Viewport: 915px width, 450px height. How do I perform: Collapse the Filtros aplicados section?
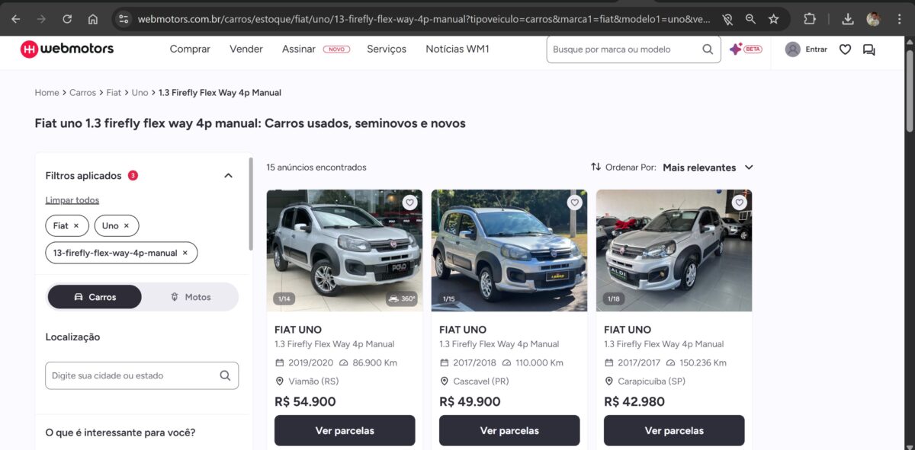228,176
